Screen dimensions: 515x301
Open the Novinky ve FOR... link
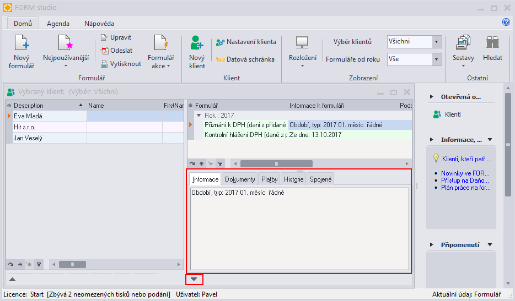point(465,173)
